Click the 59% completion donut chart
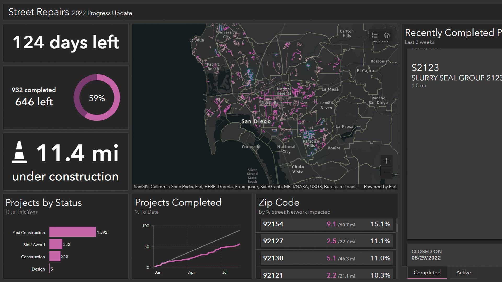The height and width of the screenshot is (282, 502). pos(97,98)
